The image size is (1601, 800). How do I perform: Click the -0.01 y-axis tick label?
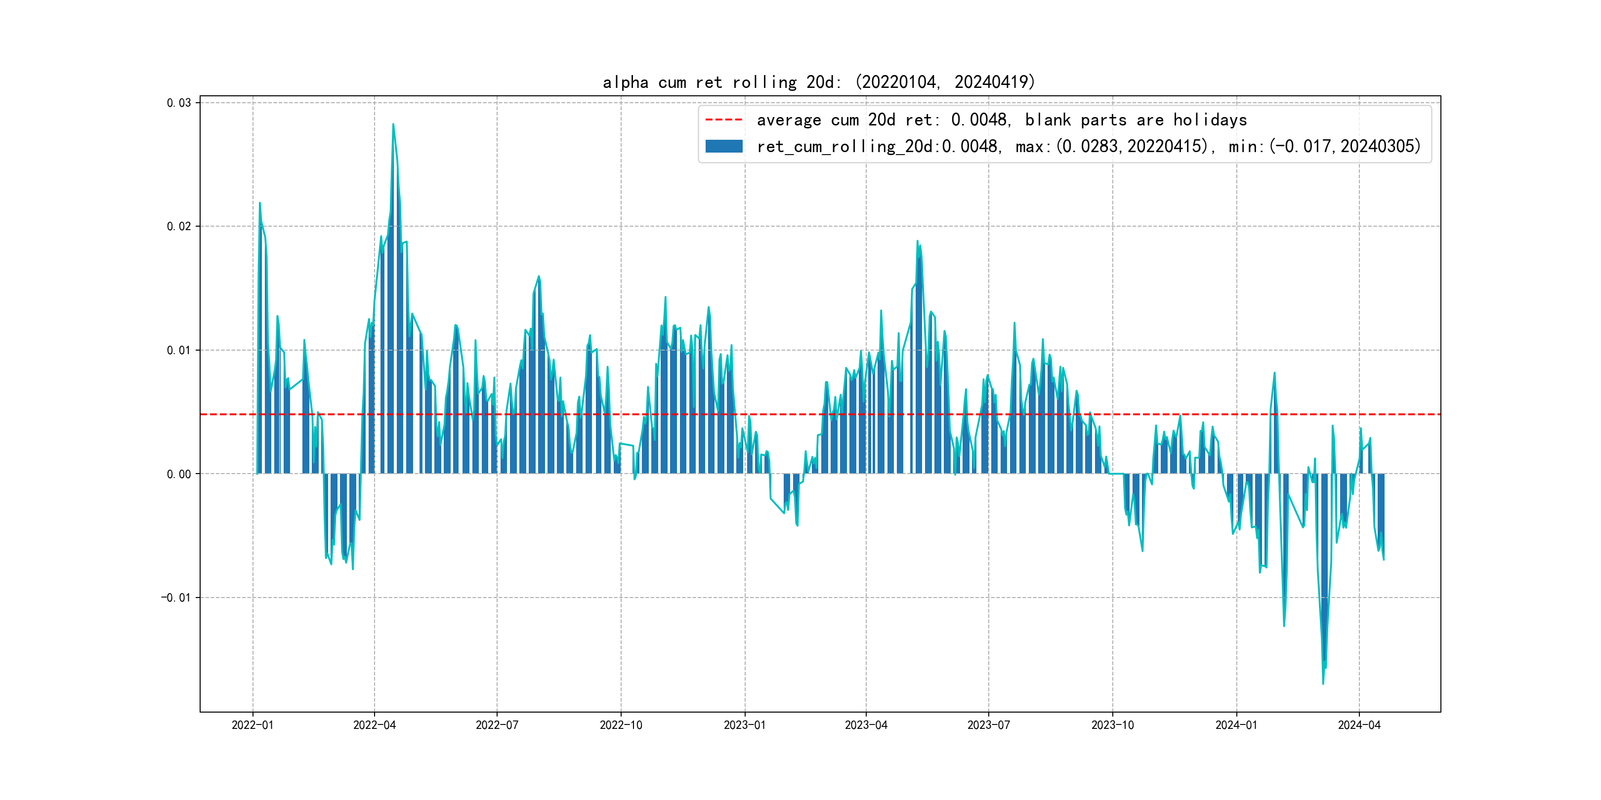pyautogui.click(x=176, y=598)
